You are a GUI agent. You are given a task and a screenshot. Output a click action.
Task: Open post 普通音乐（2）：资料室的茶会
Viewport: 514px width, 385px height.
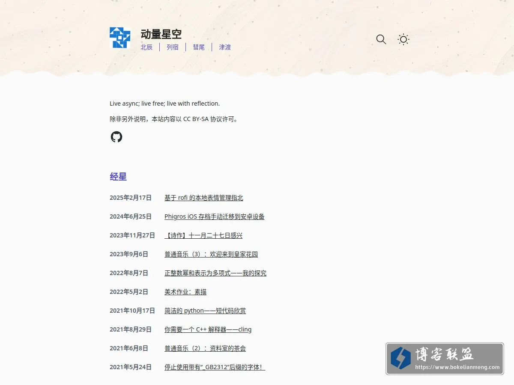pos(205,348)
